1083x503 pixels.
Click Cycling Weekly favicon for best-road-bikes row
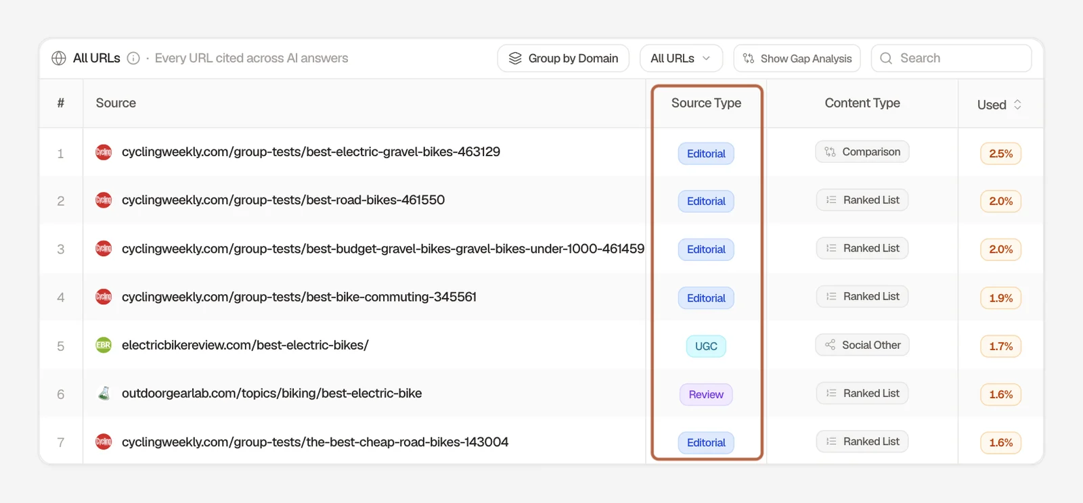[x=104, y=200]
